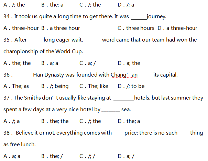Click the blank before 'journey' in question 34
208x161 pixels.
pos(139,17)
